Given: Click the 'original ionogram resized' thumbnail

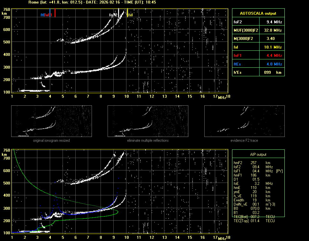Looking at the screenshot, I should (51, 121).
